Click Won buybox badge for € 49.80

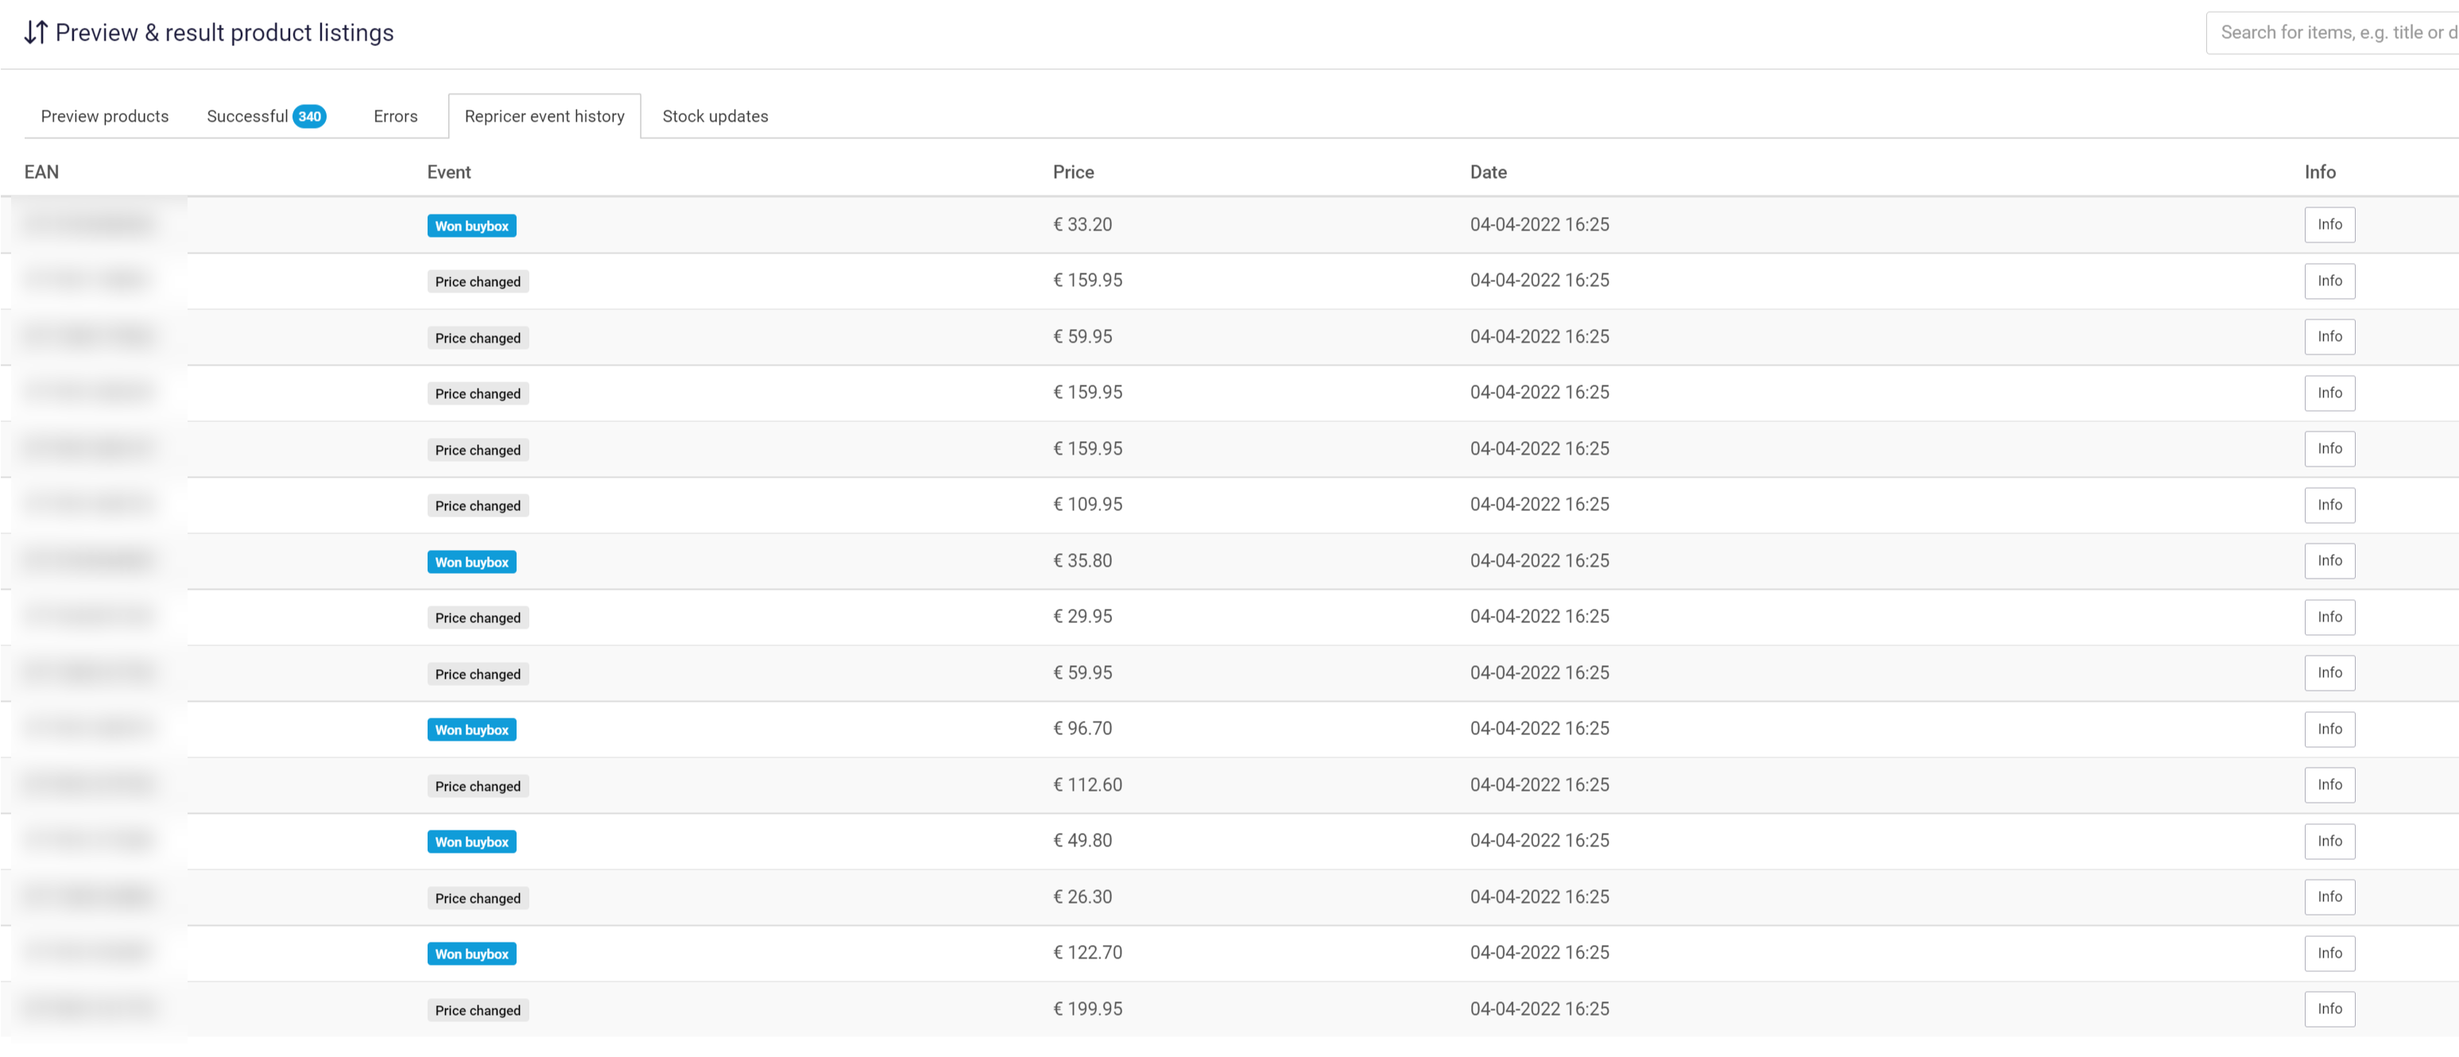[x=471, y=842]
